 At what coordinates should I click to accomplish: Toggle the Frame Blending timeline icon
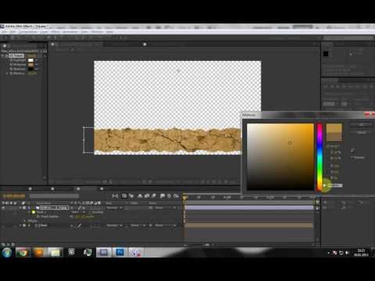tap(147, 196)
